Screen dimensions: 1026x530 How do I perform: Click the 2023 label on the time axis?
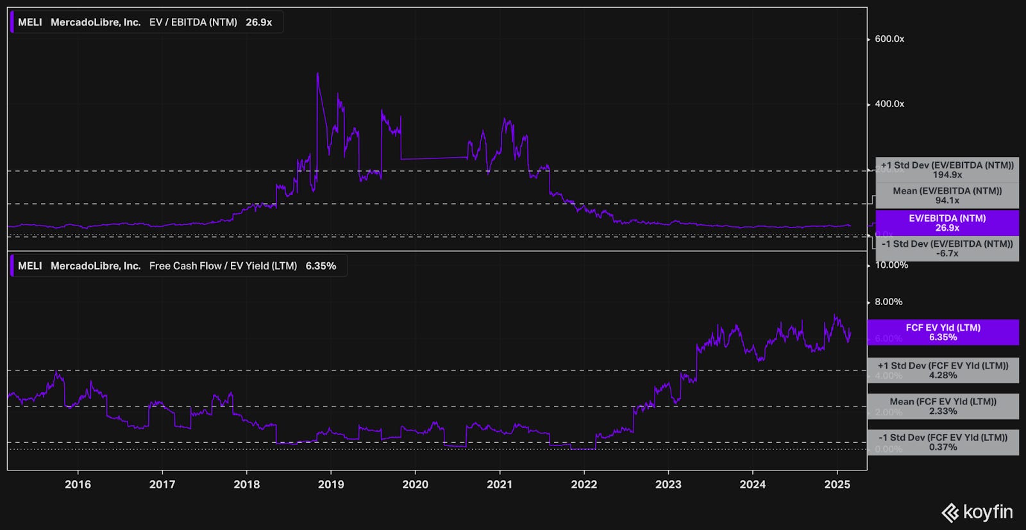point(668,484)
